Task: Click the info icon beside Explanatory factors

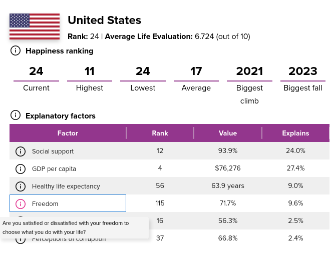Action: (x=16, y=115)
